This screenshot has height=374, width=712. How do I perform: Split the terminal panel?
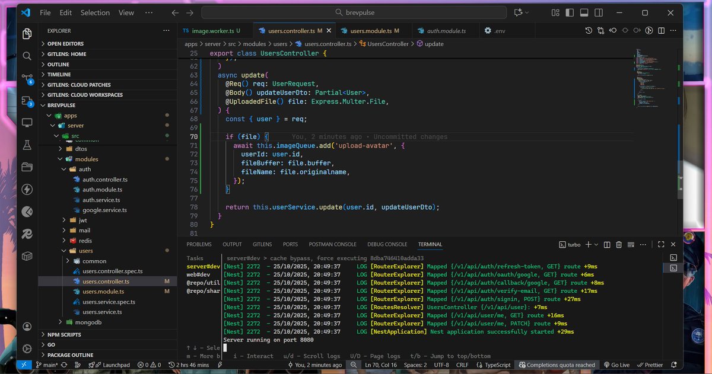[607, 244]
